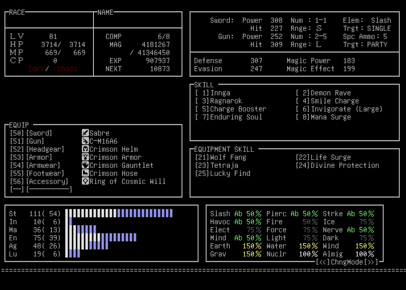
Task: Choose skill [ 8] Mana Surge
Action: tap(323, 117)
